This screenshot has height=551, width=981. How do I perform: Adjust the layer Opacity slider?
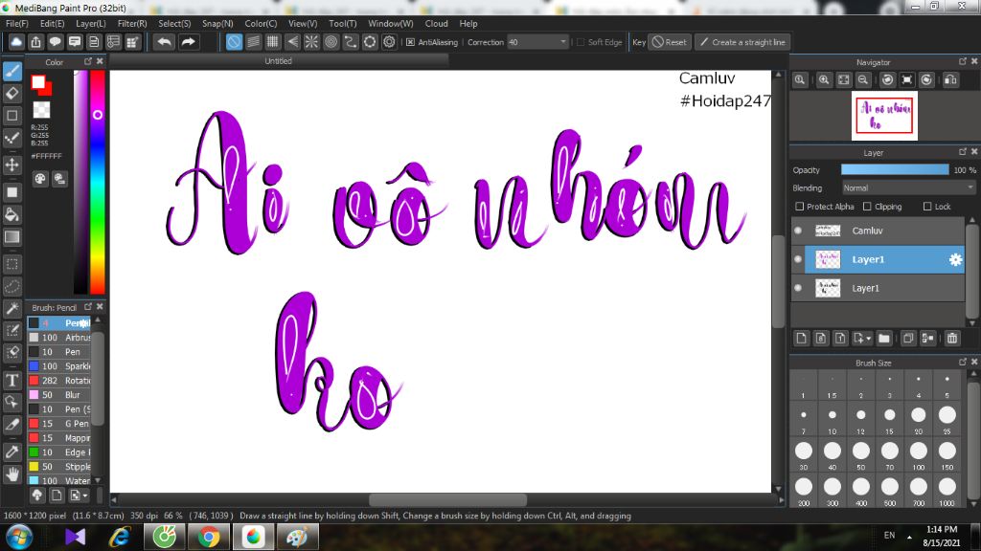click(895, 170)
